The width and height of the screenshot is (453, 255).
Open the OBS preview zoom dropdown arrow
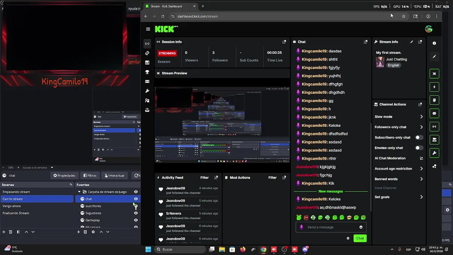click(x=52, y=168)
